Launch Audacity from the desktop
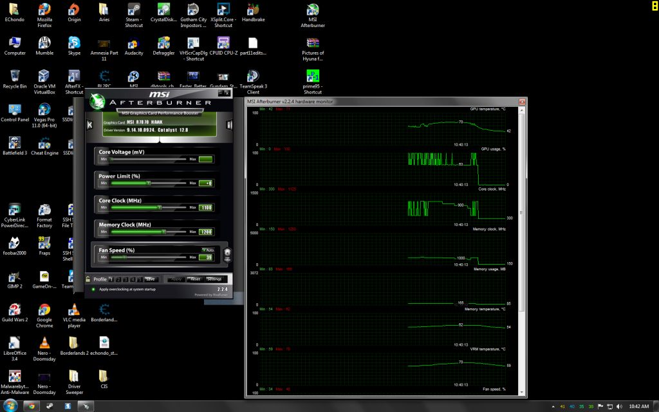Viewport: 659px width, 412px height. coord(134,46)
